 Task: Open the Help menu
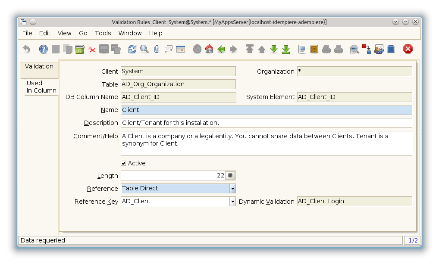[x=156, y=33]
